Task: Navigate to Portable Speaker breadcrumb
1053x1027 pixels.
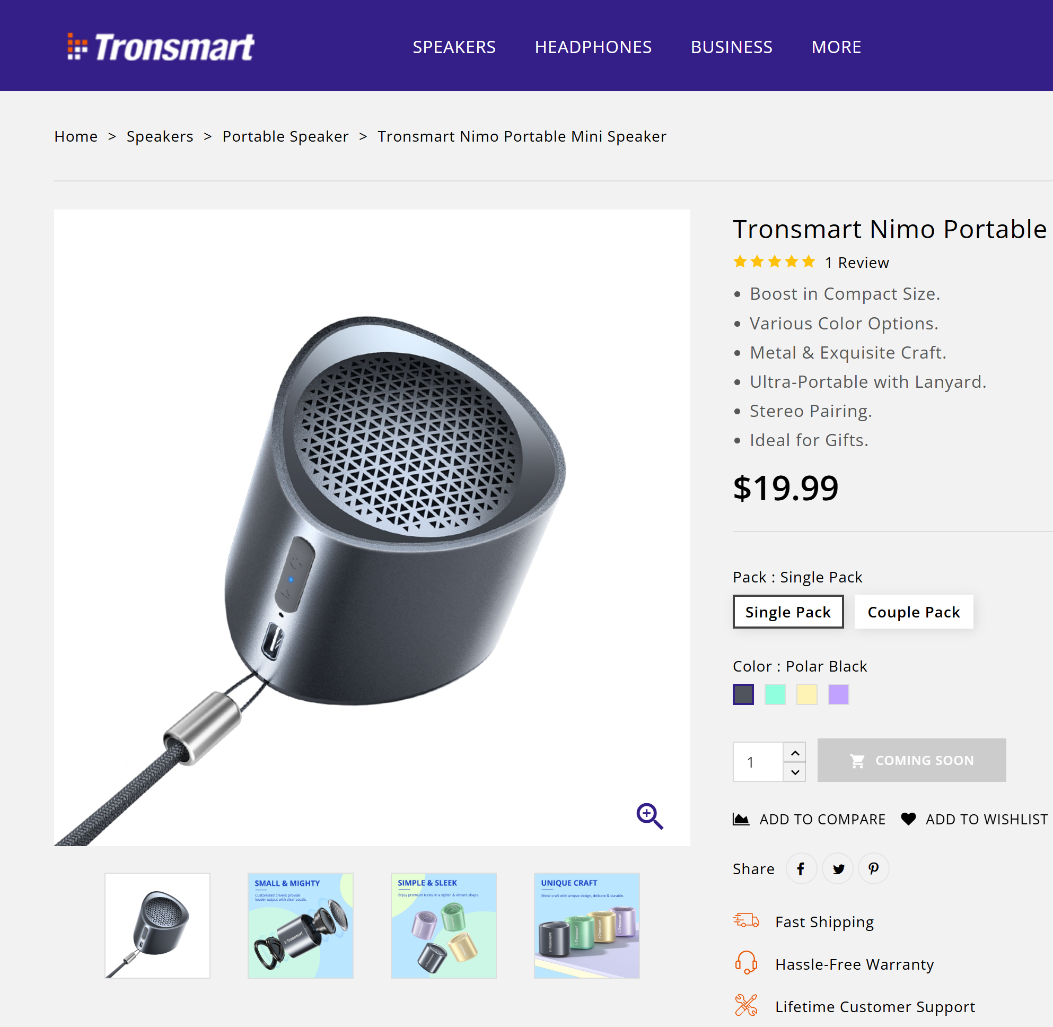Action: click(x=285, y=136)
